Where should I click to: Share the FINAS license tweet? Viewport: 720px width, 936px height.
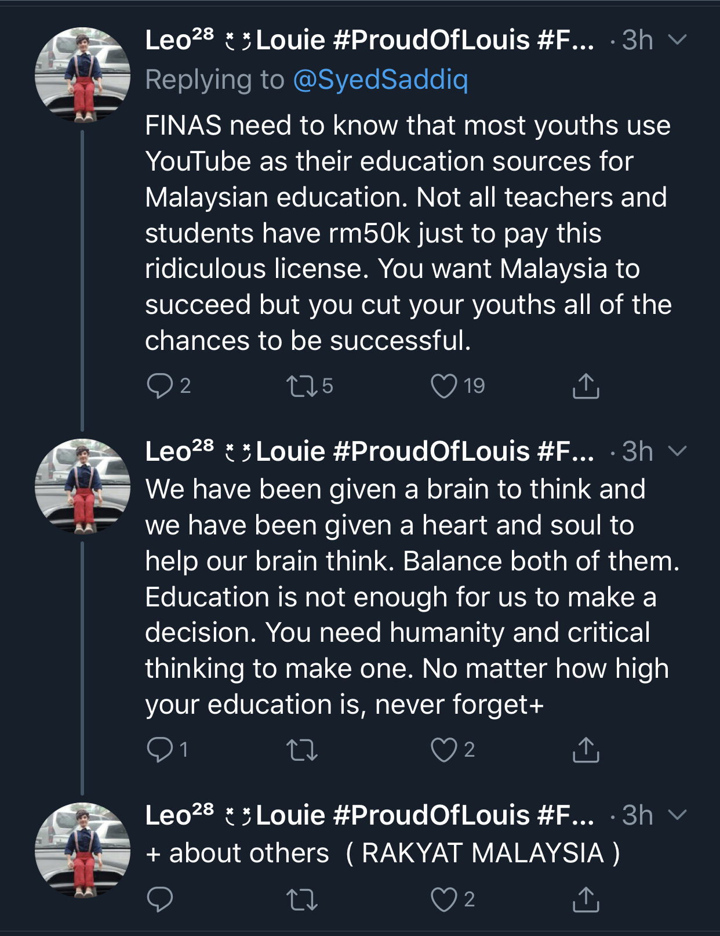pos(586,386)
